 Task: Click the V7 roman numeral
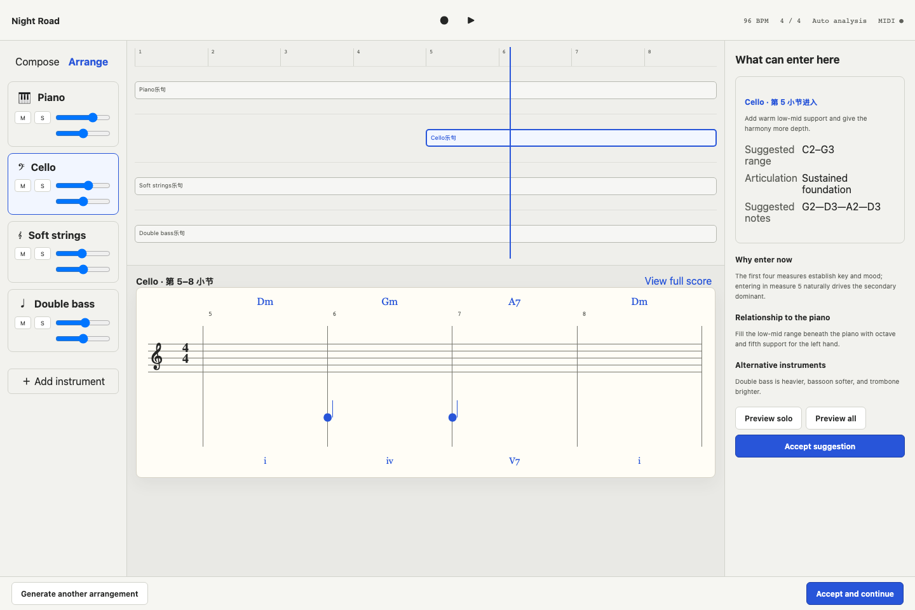point(515,461)
